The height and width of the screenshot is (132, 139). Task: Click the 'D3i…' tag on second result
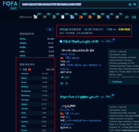click(x=109, y=97)
